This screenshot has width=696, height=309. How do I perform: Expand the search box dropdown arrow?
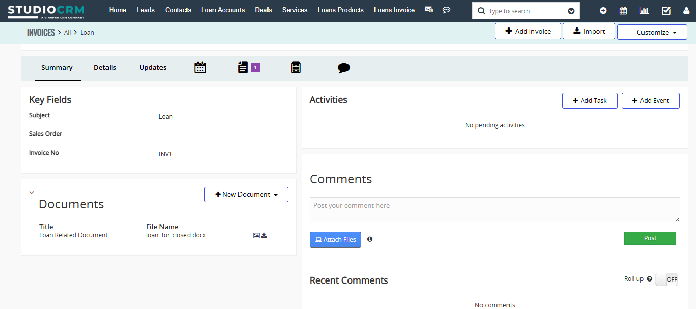[571, 11]
